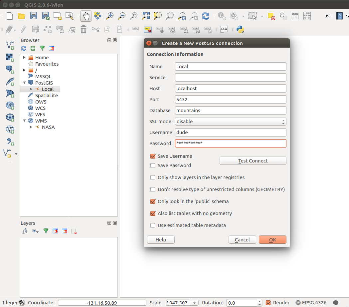Open the SSL mode dropdown
Screen dimensions: 349x307
tap(231, 122)
